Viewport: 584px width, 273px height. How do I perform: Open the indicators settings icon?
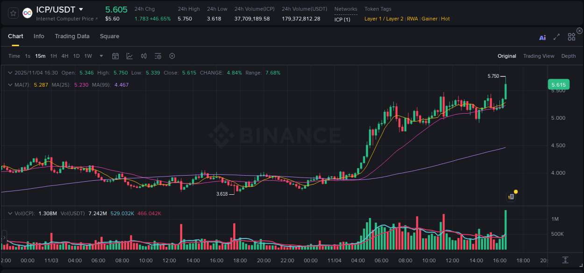pos(157,56)
